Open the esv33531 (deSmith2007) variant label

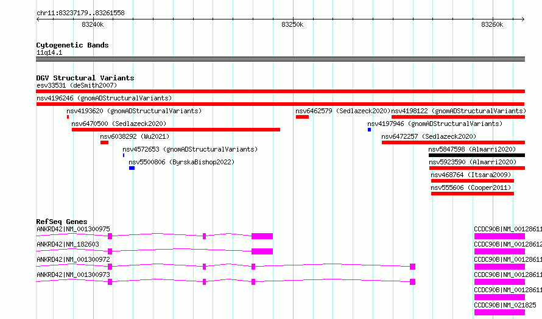[77, 85]
